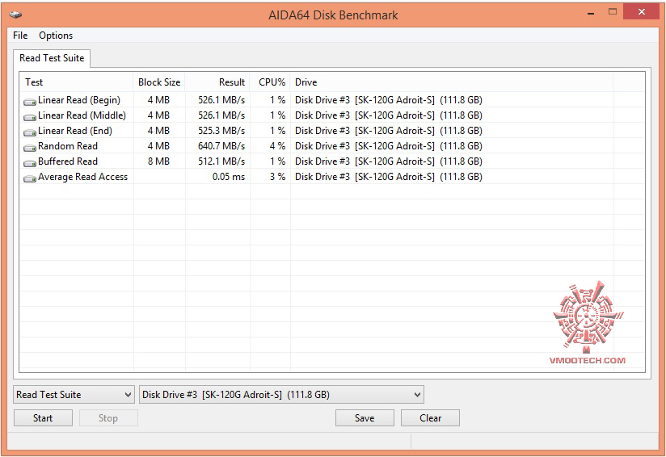Click the 0.05 ms result value

click(x=229, y=177)
